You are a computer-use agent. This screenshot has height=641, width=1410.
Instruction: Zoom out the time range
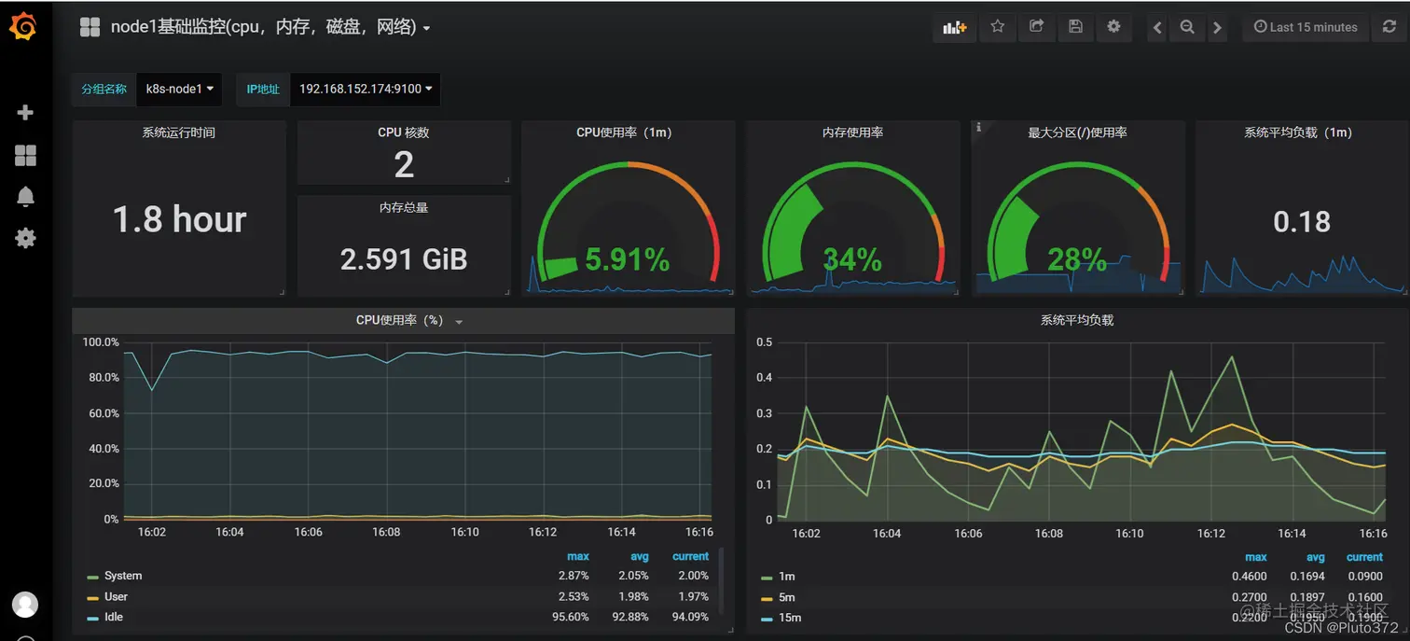click(1187, 28)
